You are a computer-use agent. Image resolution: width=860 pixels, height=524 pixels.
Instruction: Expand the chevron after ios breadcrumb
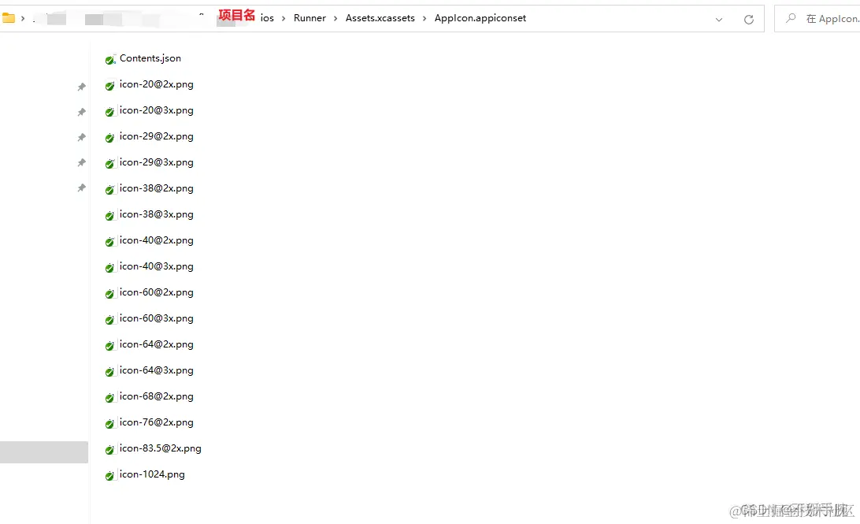pos(284,19)
